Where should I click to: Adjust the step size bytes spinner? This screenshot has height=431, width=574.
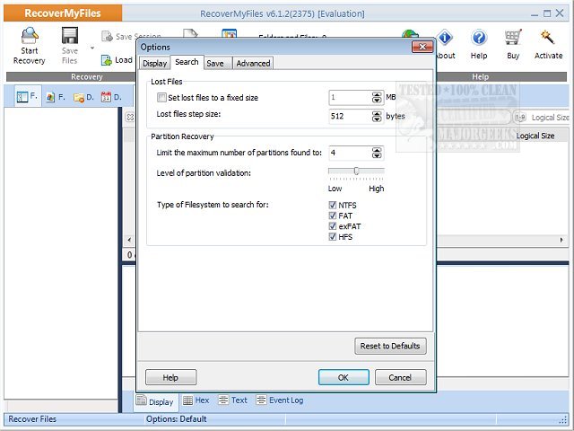(x=377, y=116)
